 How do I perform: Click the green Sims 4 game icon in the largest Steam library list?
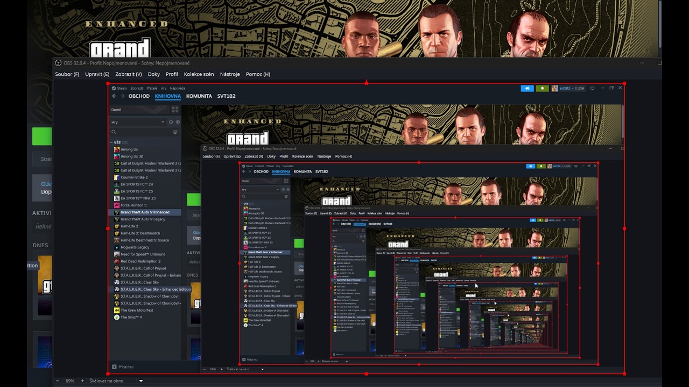(117, 317)
